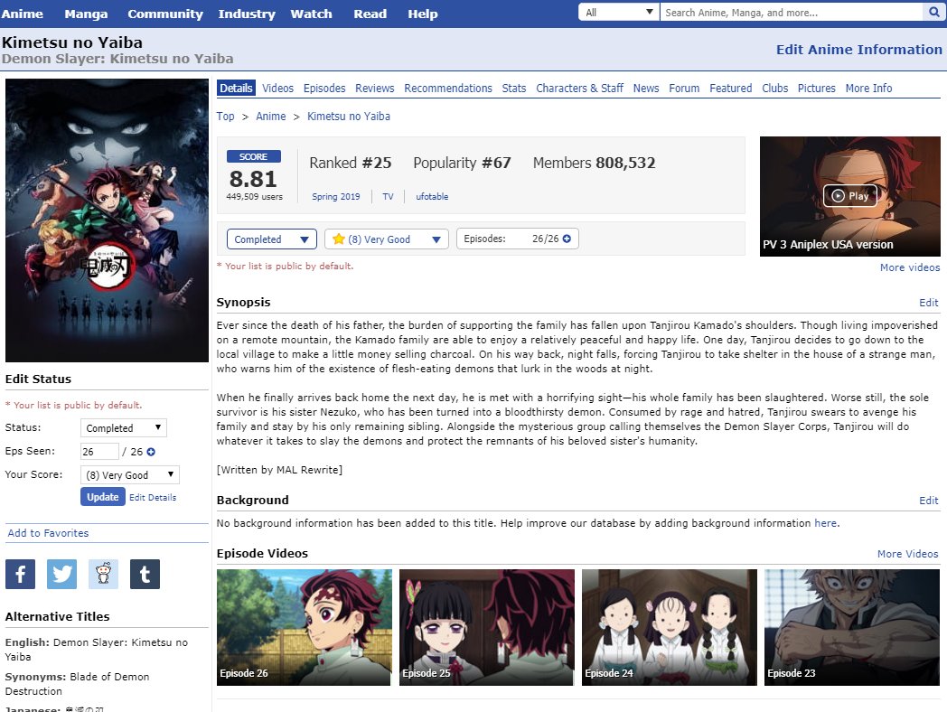Share on Tumblr icon
The image size is (947, 712).
(145, 574)
